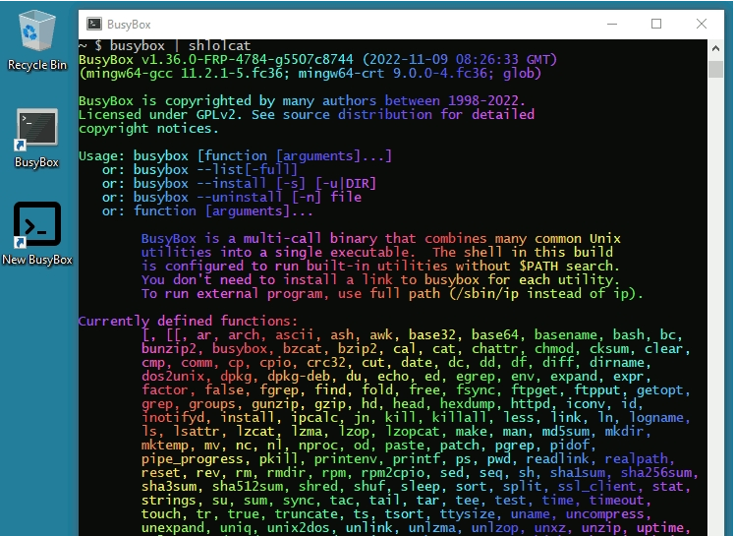Click the 'ftpget,' function name
Image resolution: width=735 pixels, height=536 pixels.
(x=538, y=390)
